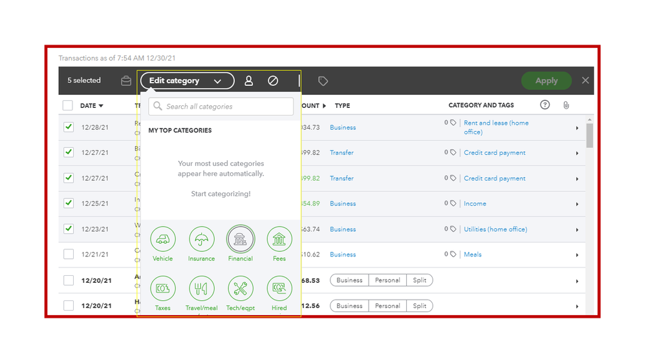The image size is (646, 363).
Task: Click the transaction list scrollbar thumb
Action: 590,135
